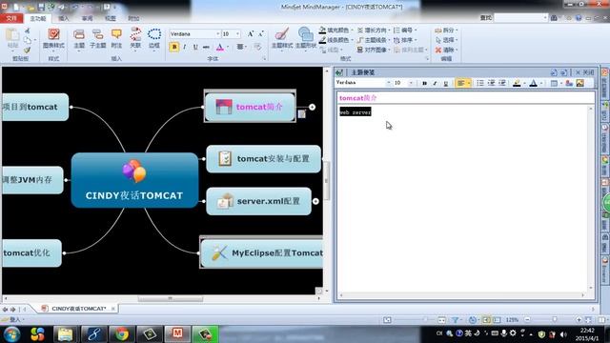Click the Fill Color (填充颜色) bucket icon

pos(322,30)
